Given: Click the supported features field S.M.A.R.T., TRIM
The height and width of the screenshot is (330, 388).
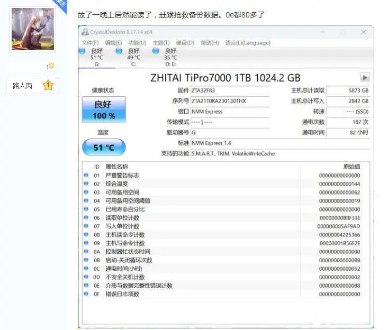Looking at the screenshot, I should (x=280, y=153).
